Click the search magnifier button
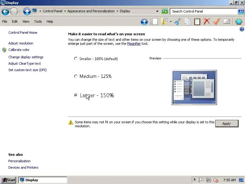Screen dimensions: 245x184 pos(241,11)
